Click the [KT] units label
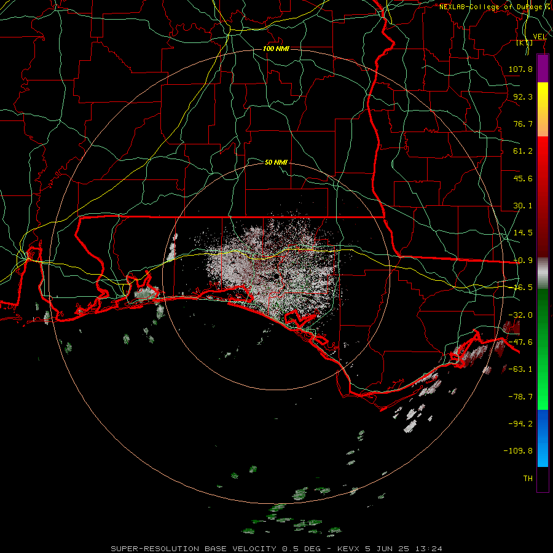This screenshot has height=553, width=553. click(525, 42)
